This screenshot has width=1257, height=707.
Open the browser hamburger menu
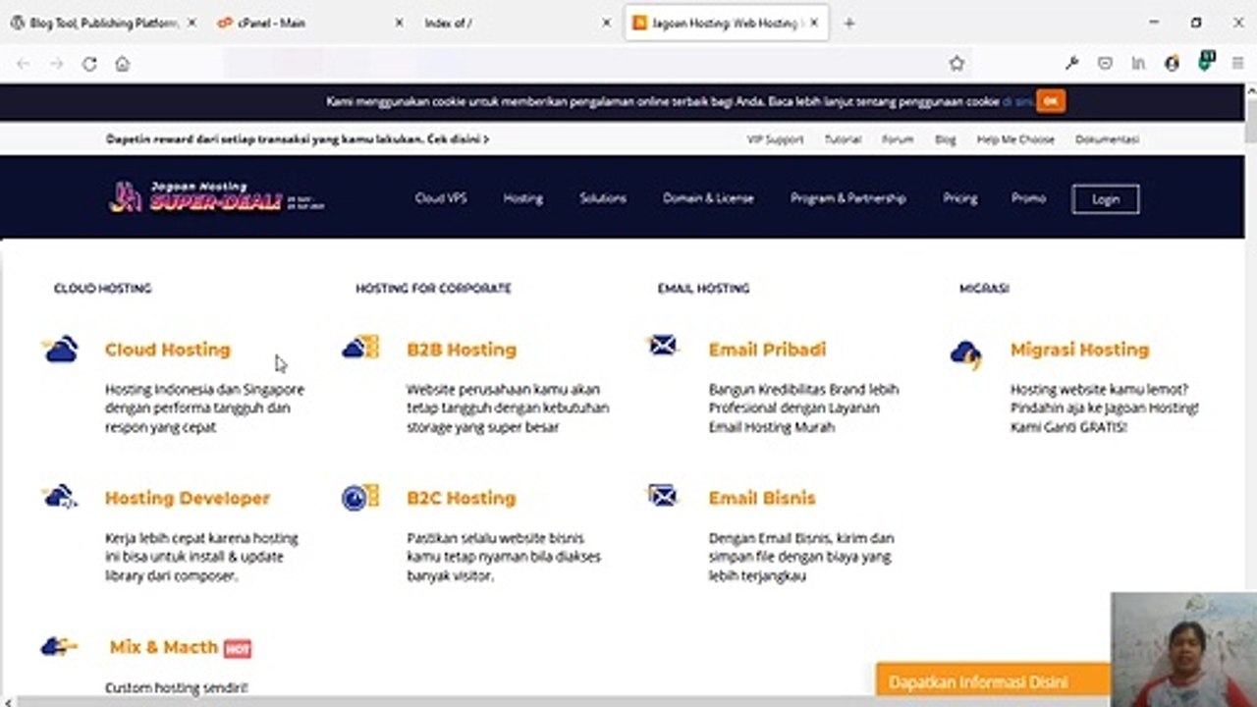point(1237,64)
